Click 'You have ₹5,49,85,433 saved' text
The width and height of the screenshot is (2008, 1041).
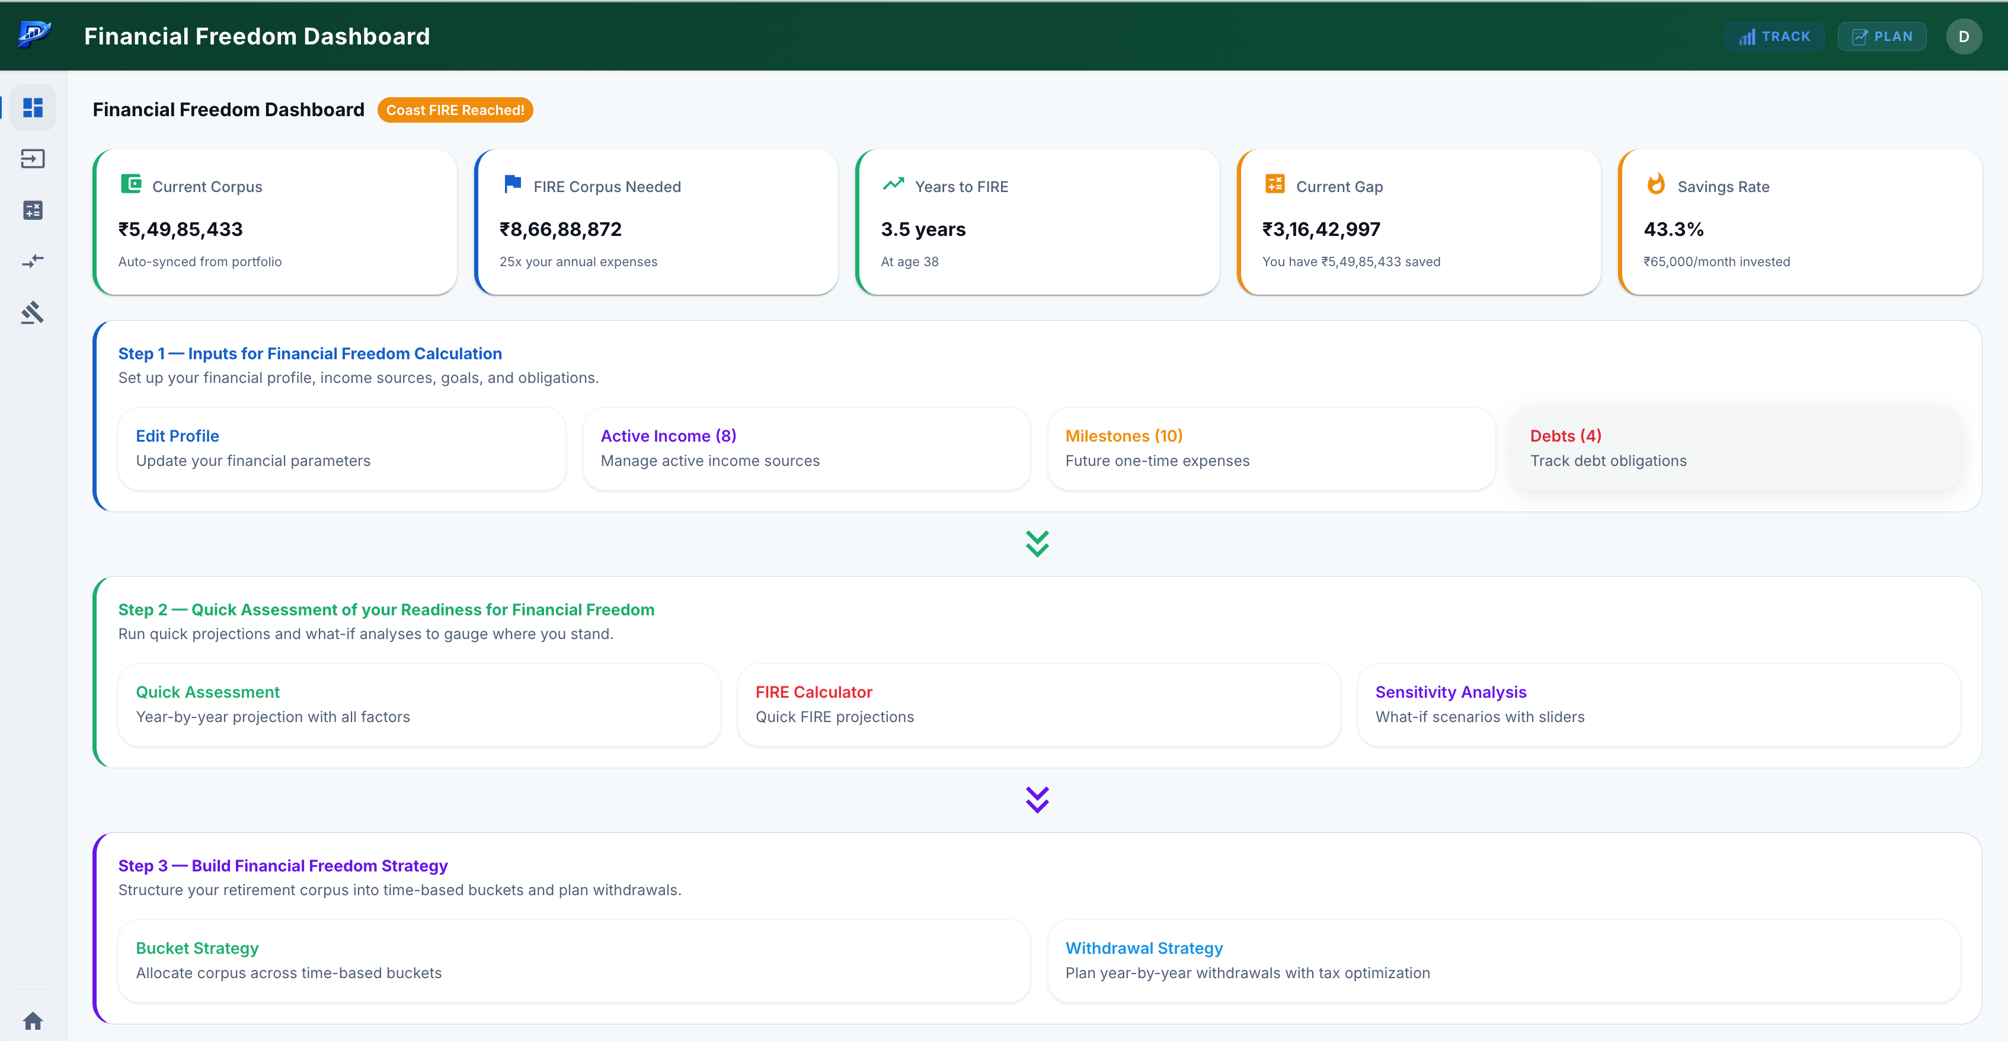coord(1351,261)
